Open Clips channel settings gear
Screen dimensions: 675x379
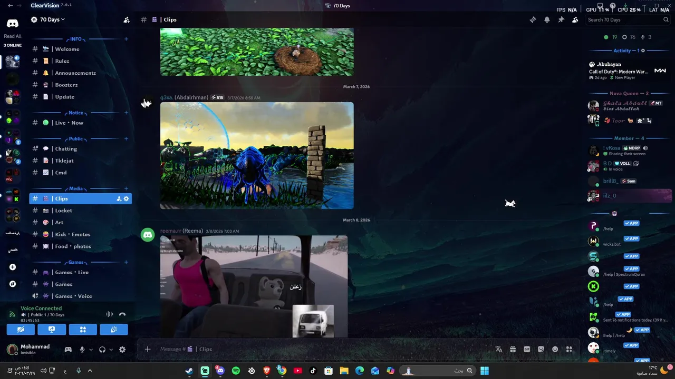(x=126, y=198)
